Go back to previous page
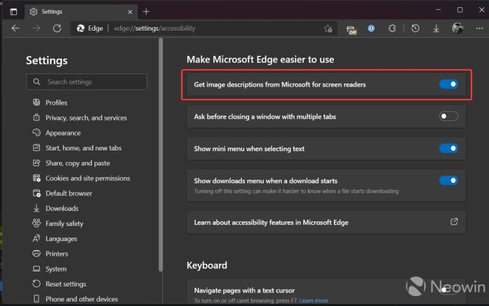Image resolution: width=489 pixels, height=306 pixels. [15, 29]
